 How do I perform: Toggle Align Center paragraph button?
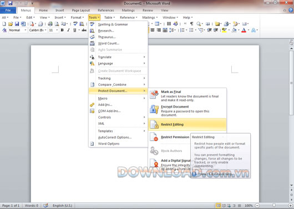click(x=153, y=30)
